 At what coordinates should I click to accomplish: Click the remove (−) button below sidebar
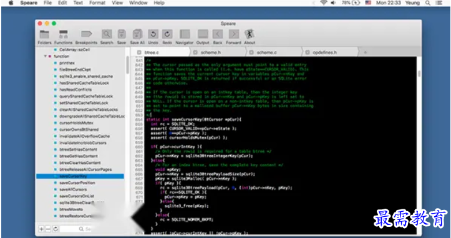(48, 229)
